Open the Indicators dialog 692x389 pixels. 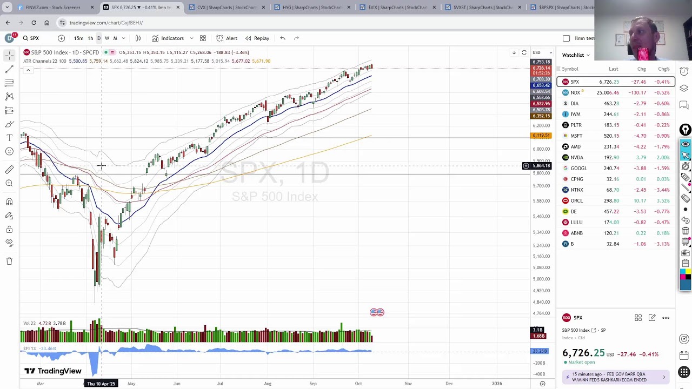click(x=168, y=38)
